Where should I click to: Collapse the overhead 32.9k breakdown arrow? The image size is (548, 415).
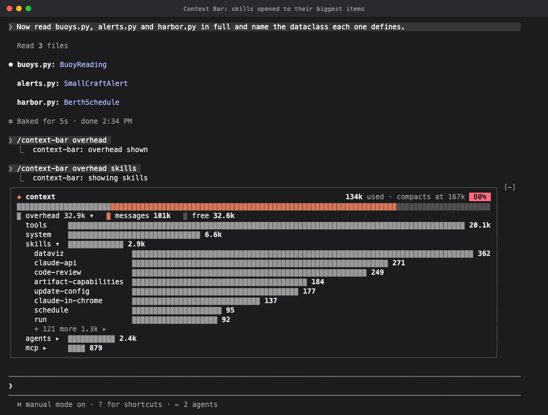click(92, 216)
